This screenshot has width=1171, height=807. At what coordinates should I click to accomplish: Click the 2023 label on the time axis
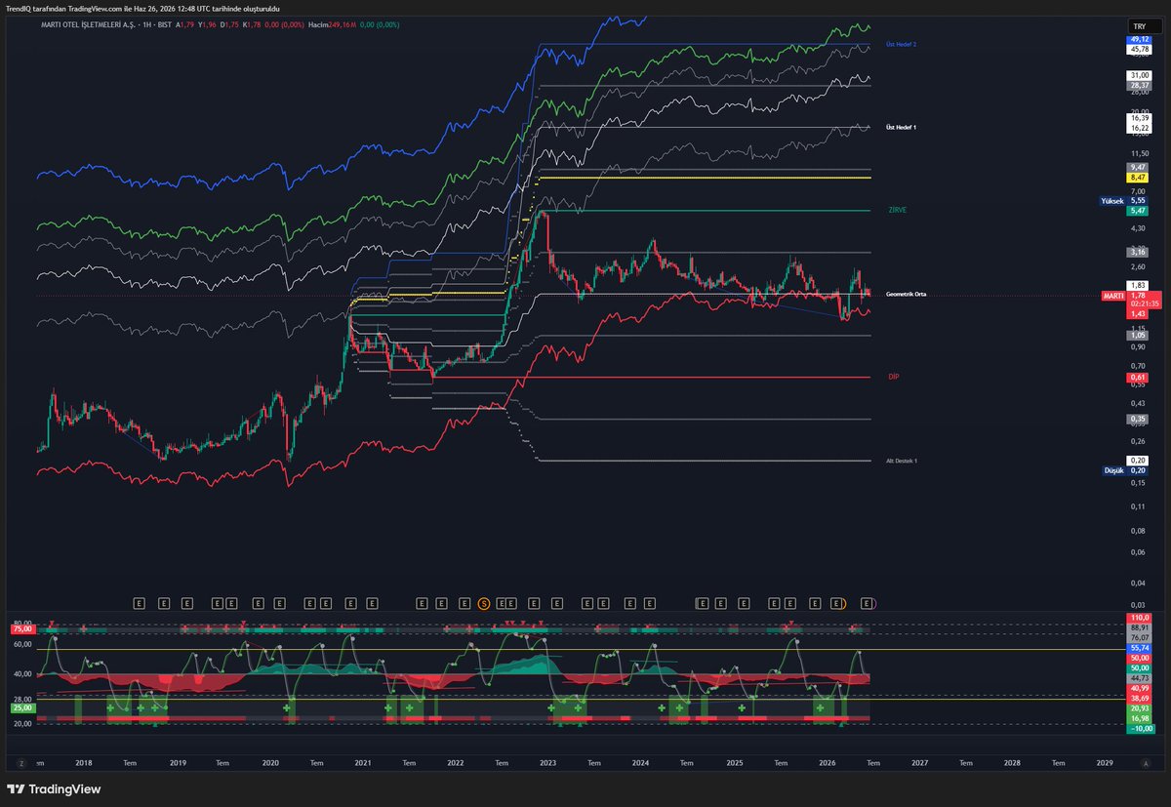(x=548, y=763)
